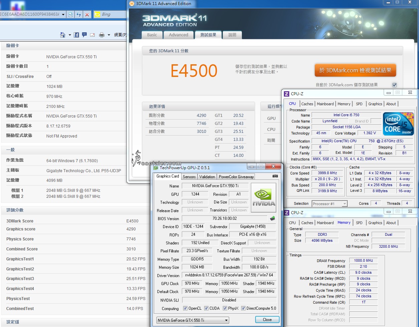Open the CPU-Z processor selection dropdown
This screenshot has width=419, height=327.
pyautogui.click(x=330, y=203)
